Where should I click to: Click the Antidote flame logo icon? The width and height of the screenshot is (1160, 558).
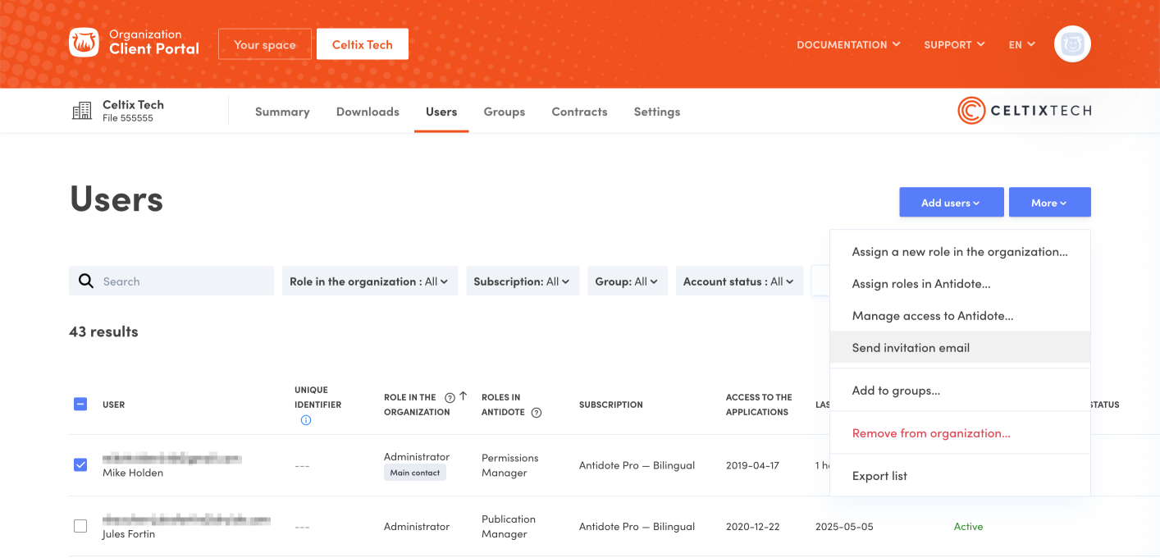pyautogui.click(x=84, y=43)
